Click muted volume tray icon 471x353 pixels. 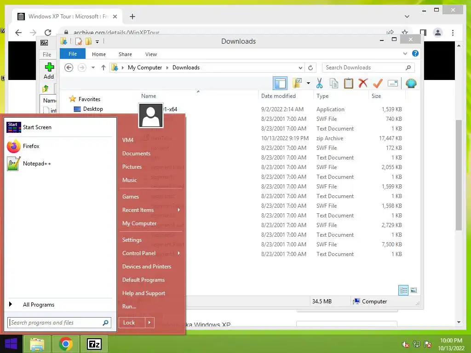click(405, 344)
